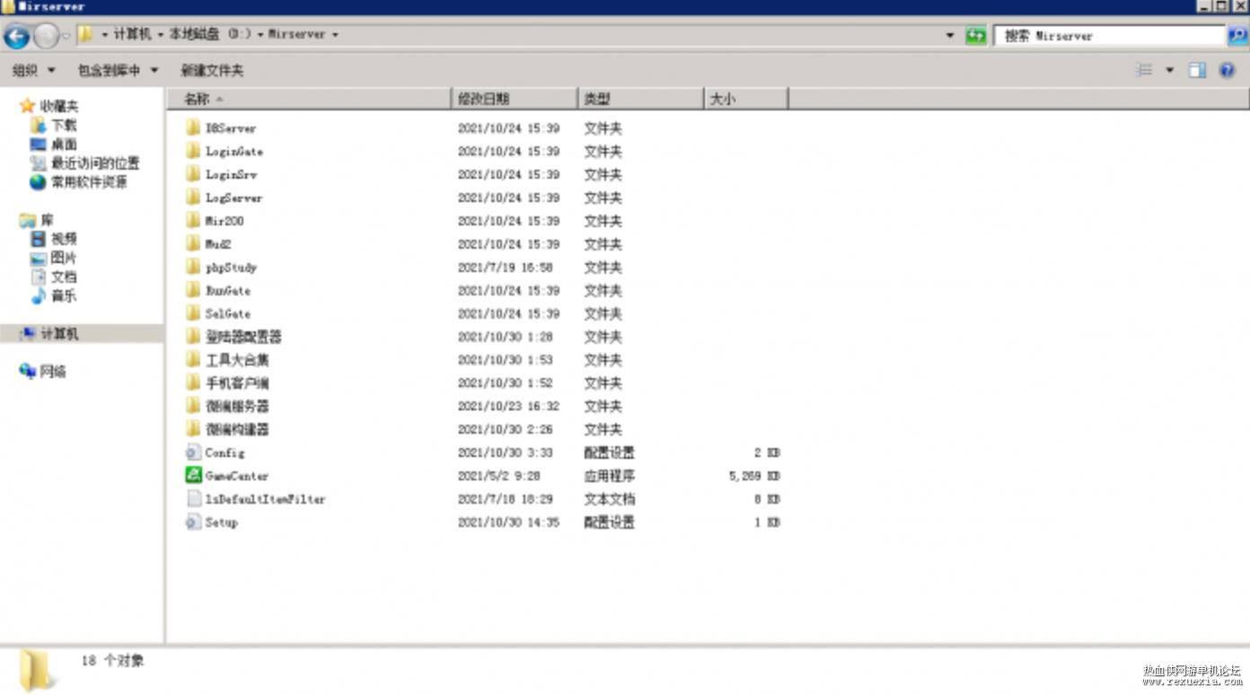Select 计算机 in the address bar
The width and height of the screenshot is (1250, 695).
click(132, 34)
